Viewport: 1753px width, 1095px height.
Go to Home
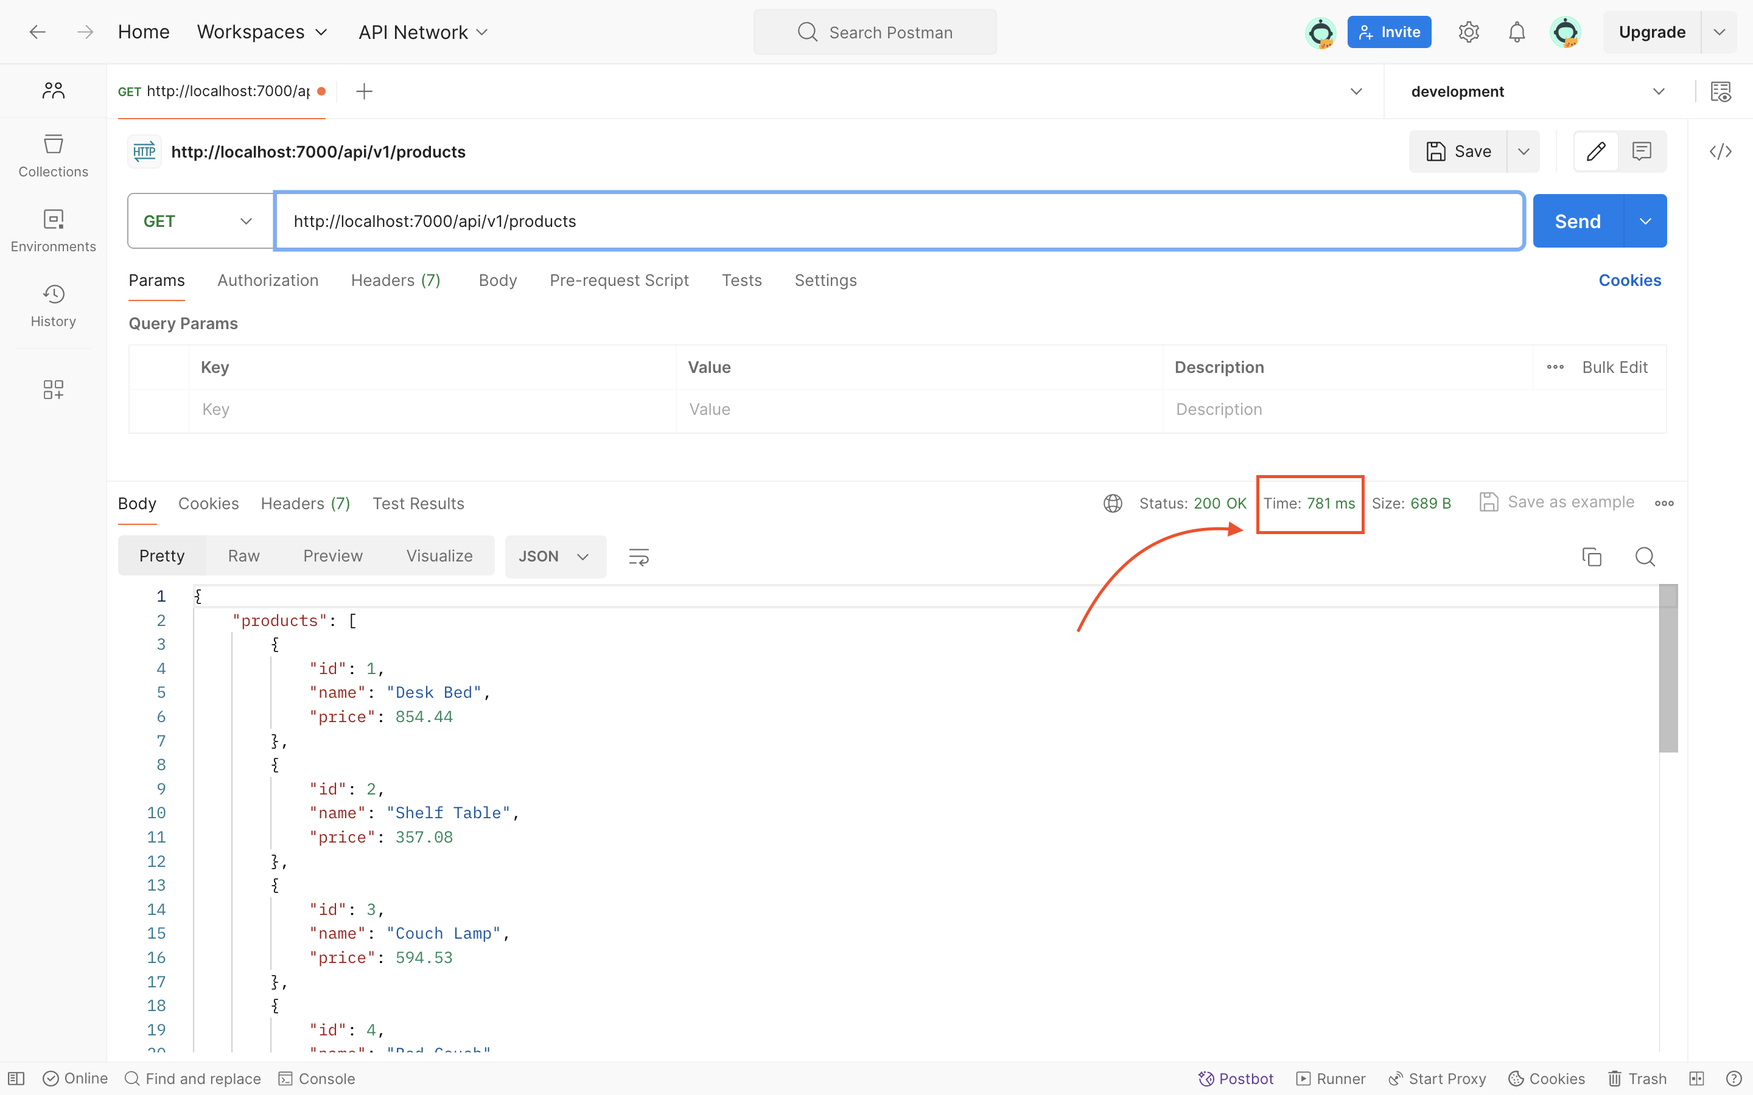click(144, 32)
